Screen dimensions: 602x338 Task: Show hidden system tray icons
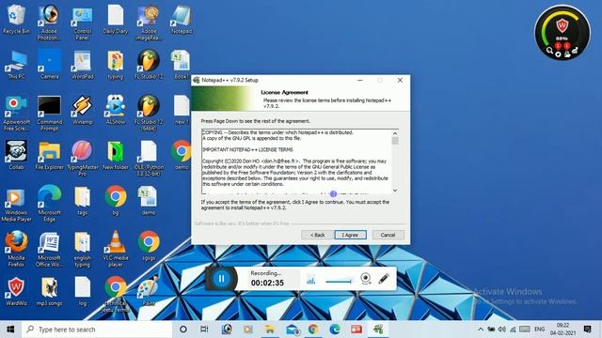tap(481, 330)
